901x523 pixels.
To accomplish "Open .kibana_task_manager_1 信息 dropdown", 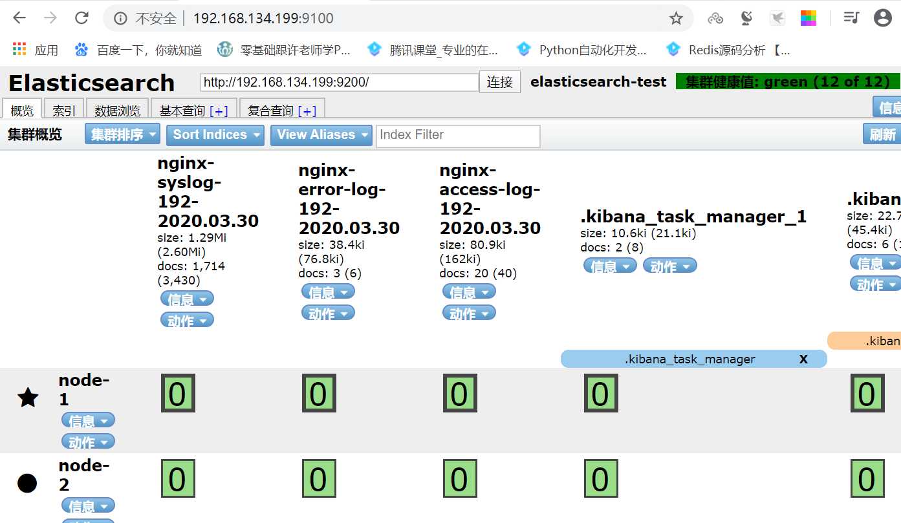I will coord(610,266).
